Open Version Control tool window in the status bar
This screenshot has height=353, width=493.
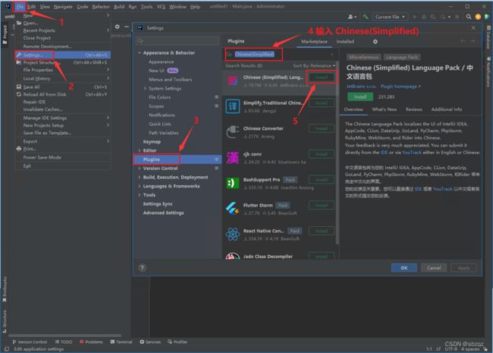[x=30, y=342]
